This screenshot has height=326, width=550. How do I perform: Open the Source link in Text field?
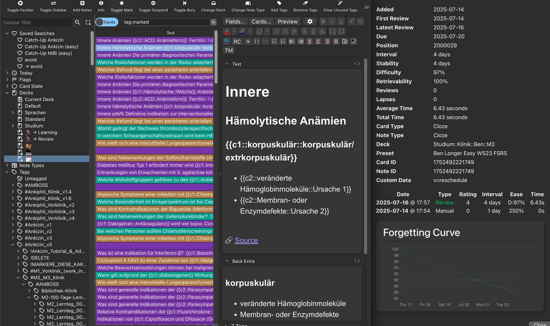246,240
